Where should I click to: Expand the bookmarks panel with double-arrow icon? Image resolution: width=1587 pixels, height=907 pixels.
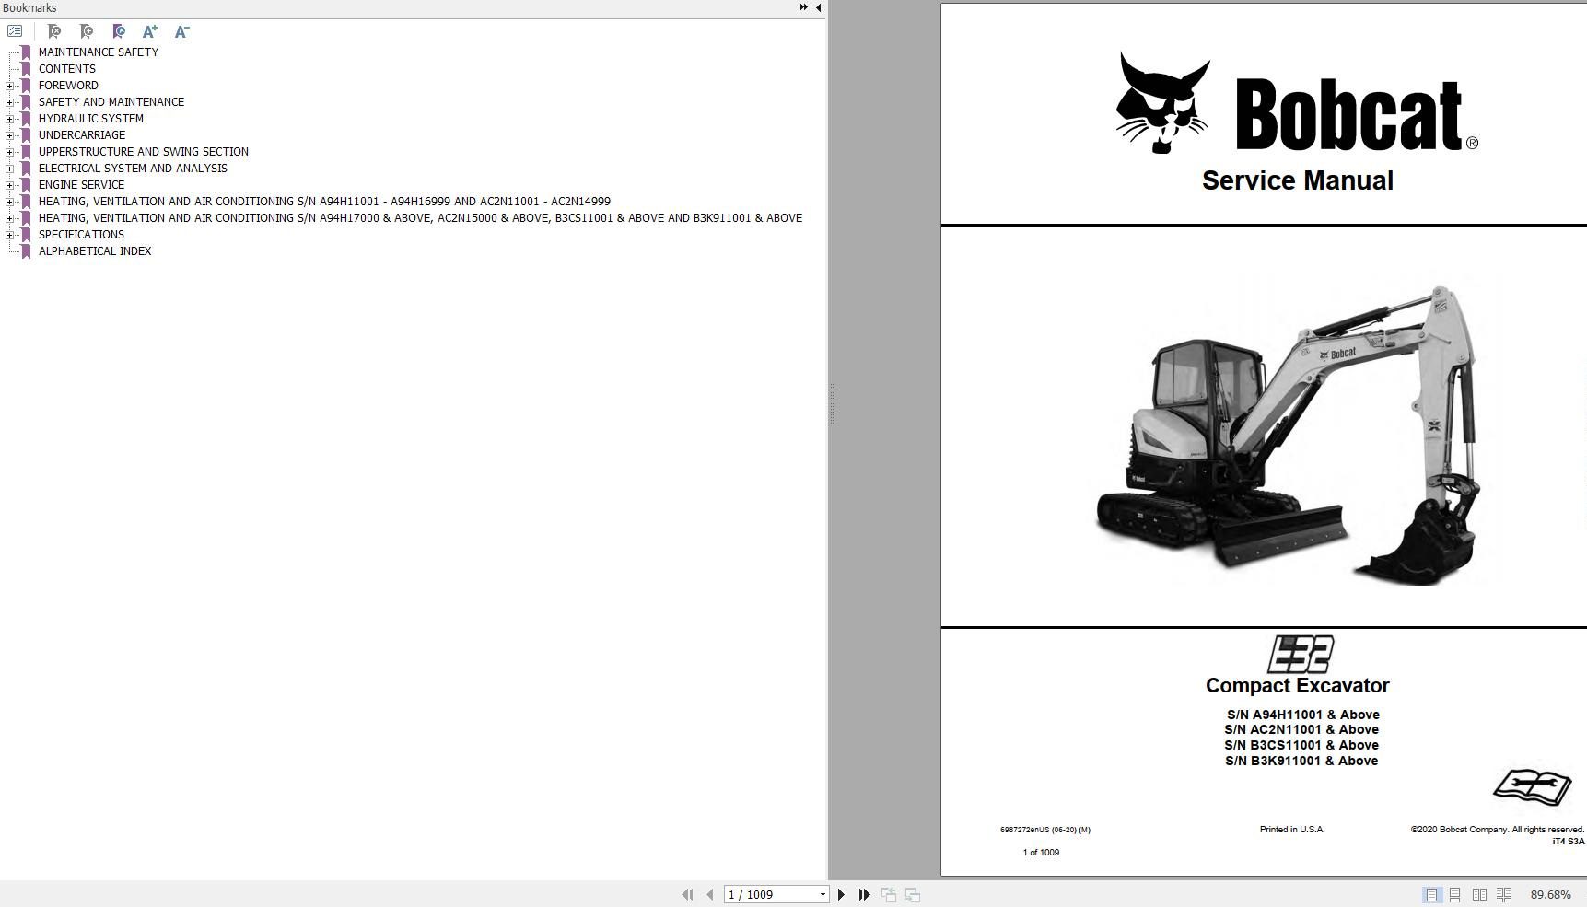pos(803,7)
